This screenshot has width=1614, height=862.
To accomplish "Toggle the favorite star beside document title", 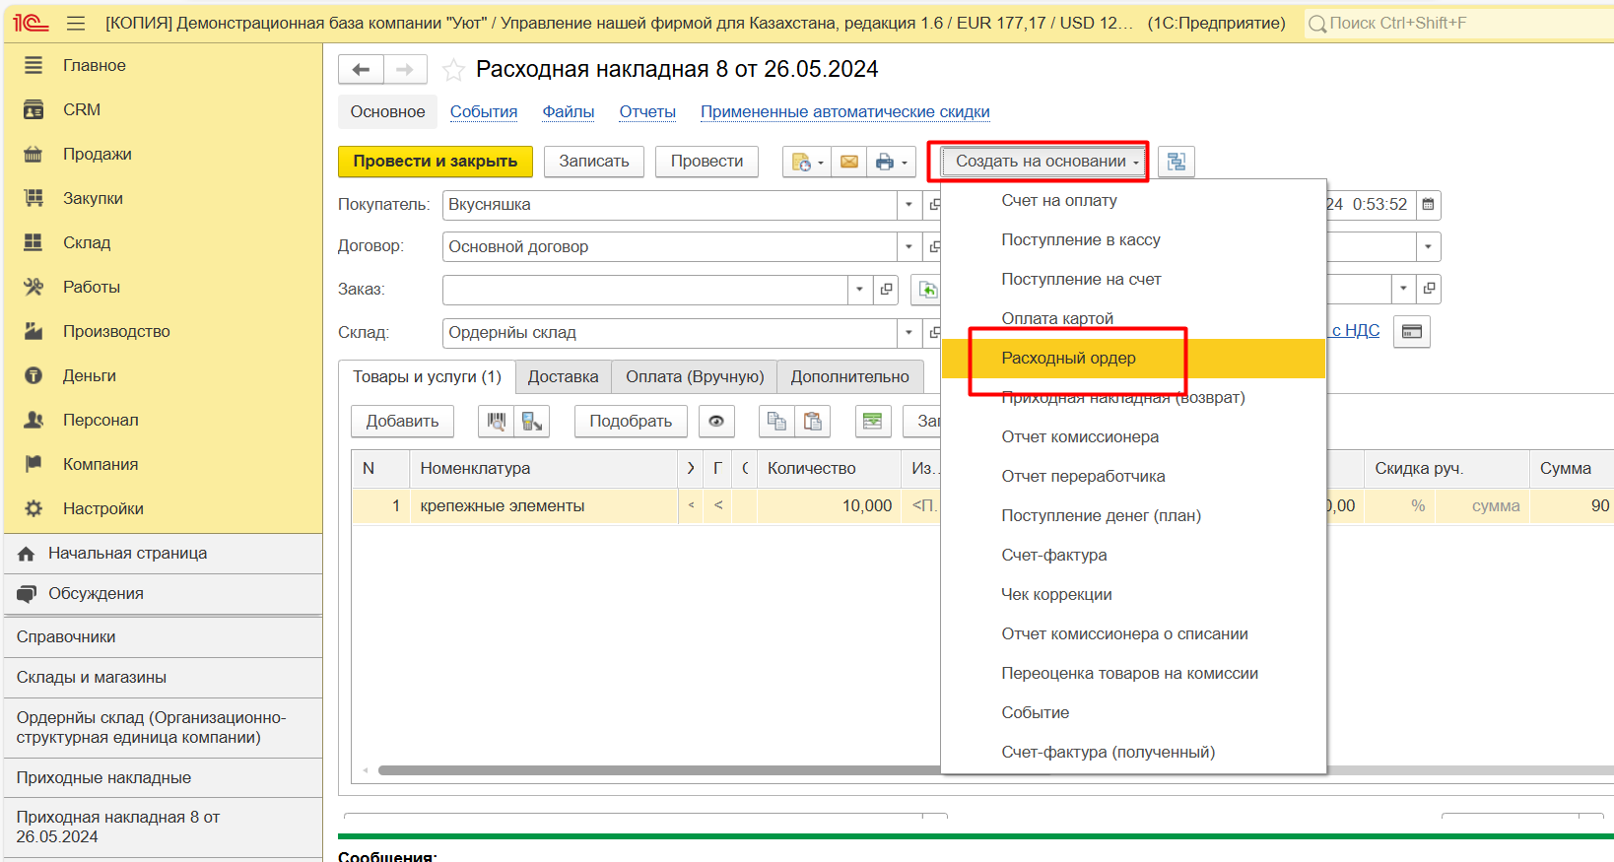I will click(453, 70).
